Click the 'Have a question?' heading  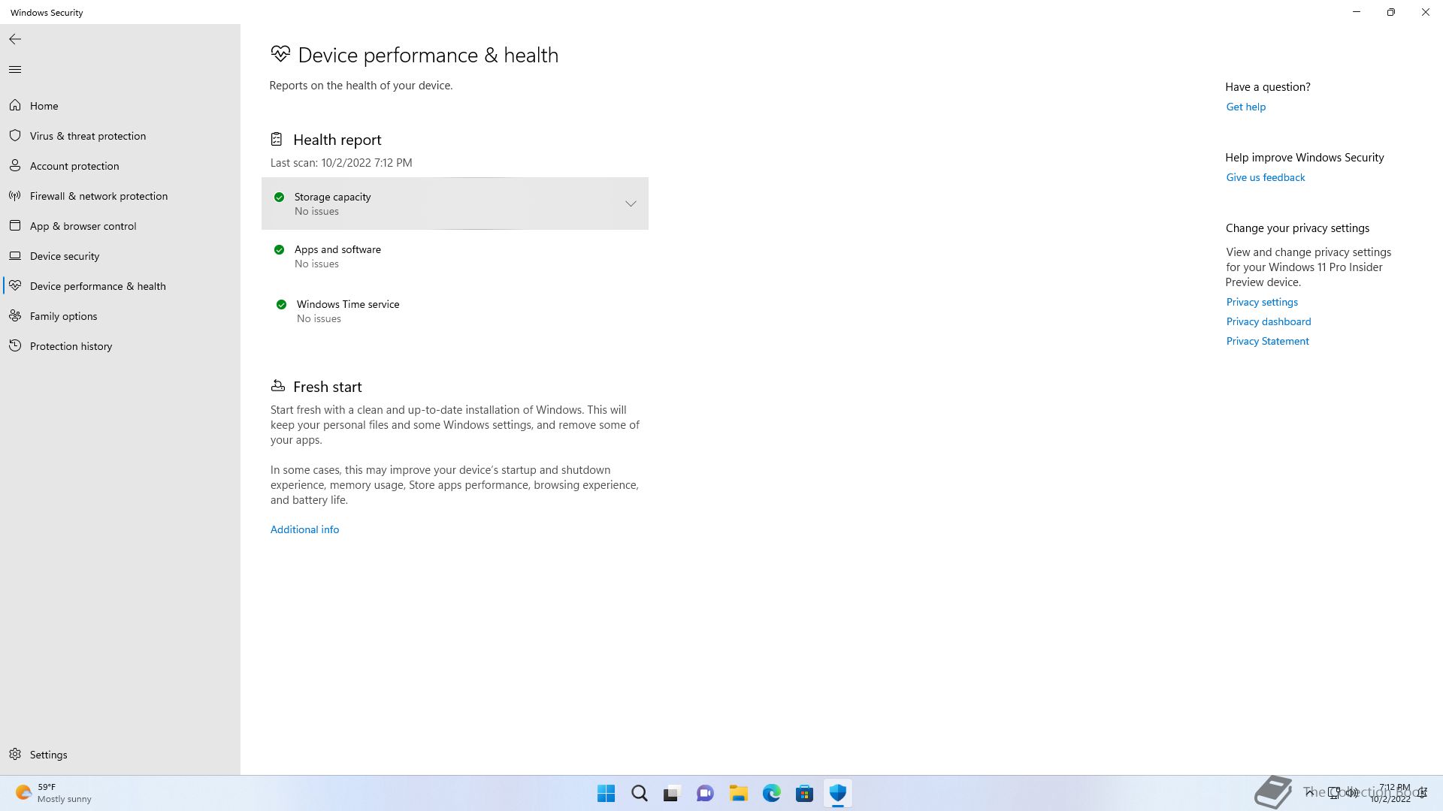1267,86
